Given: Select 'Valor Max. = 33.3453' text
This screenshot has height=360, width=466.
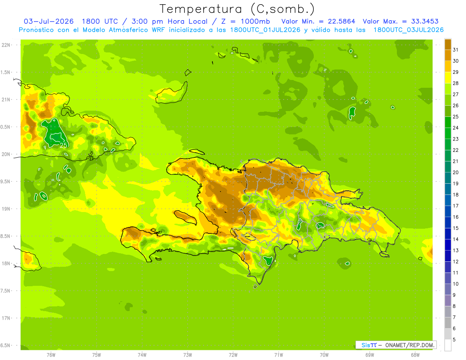Looking at the screenshot, I should (401, 21).
